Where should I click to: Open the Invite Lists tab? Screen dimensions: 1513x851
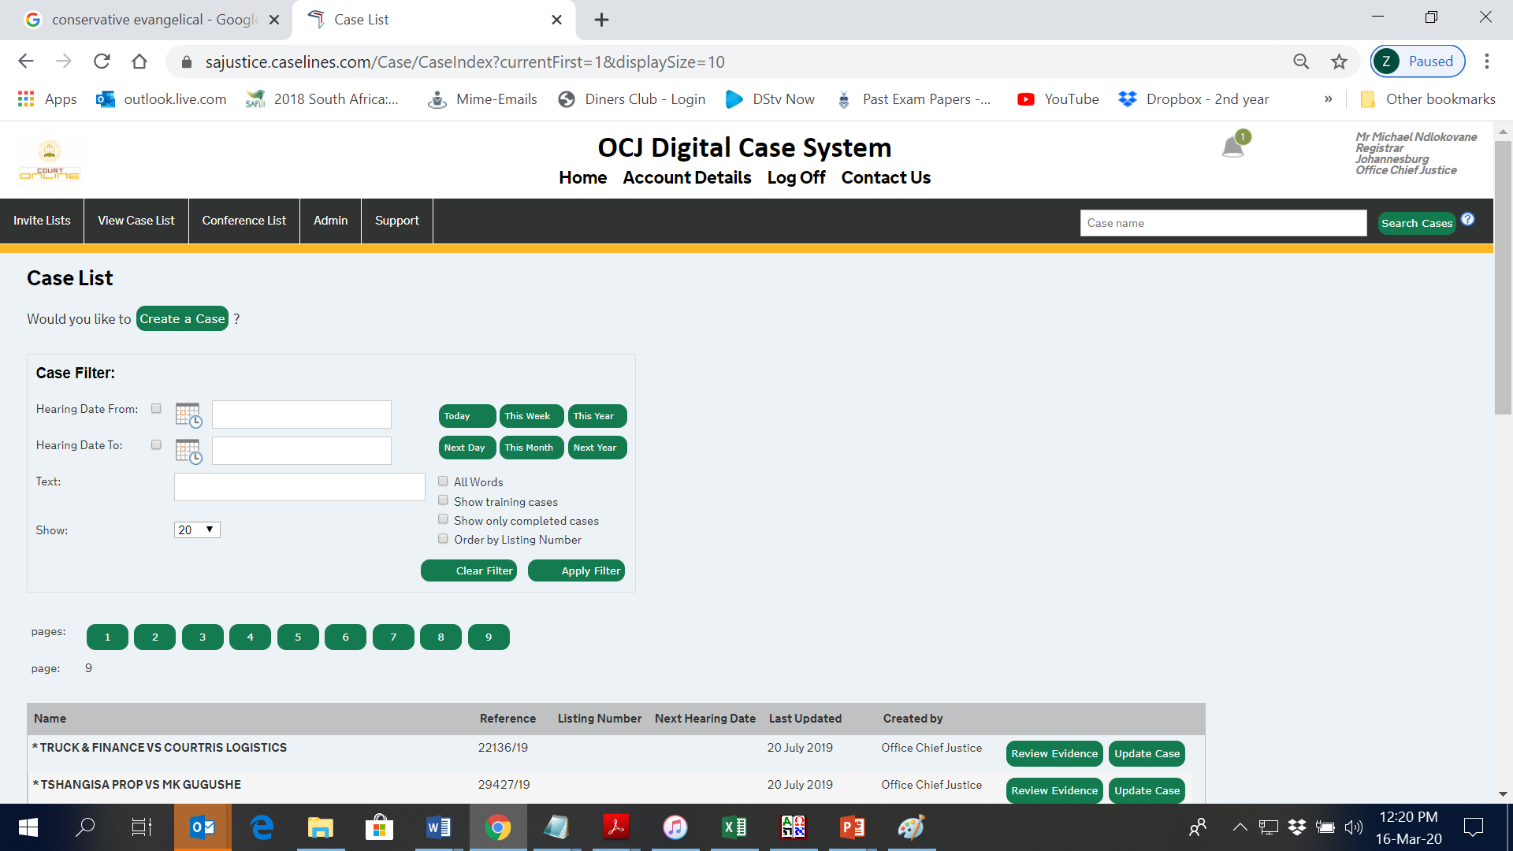click(42, 221)
